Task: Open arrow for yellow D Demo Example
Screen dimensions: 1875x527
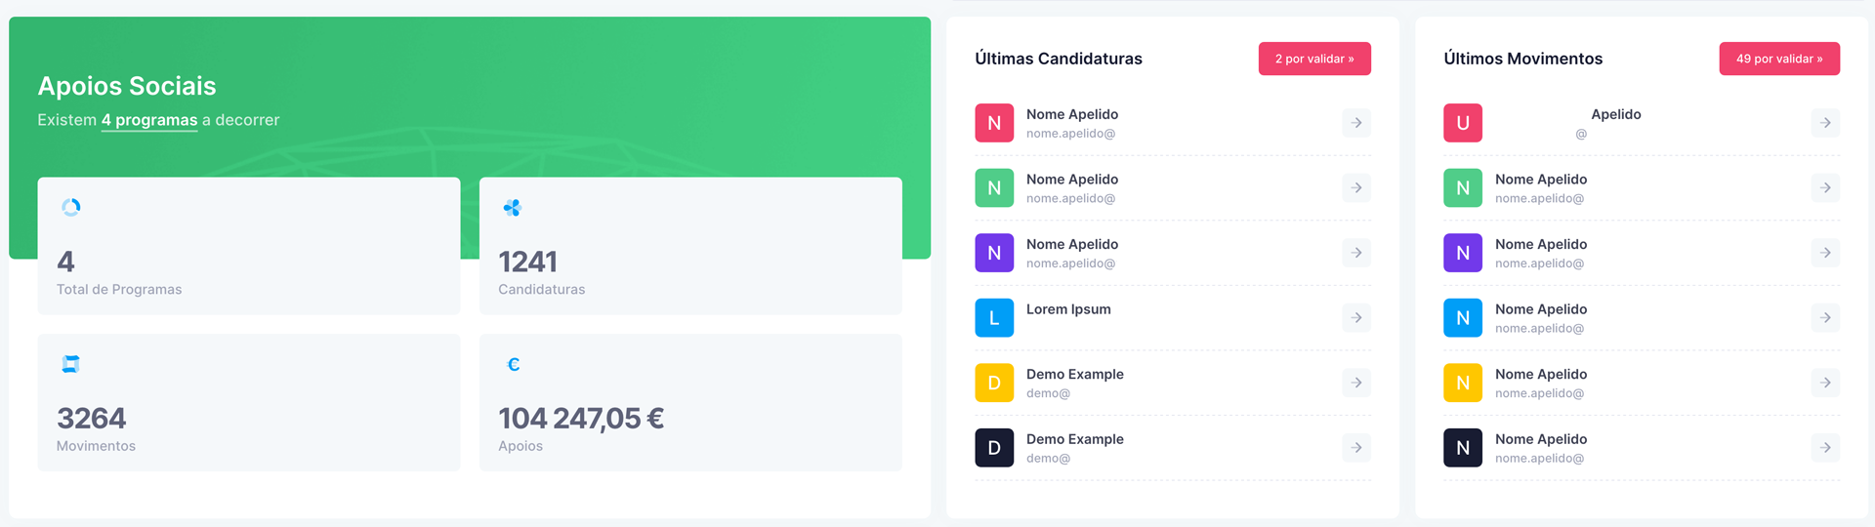Action: [x=1356, y=383]
